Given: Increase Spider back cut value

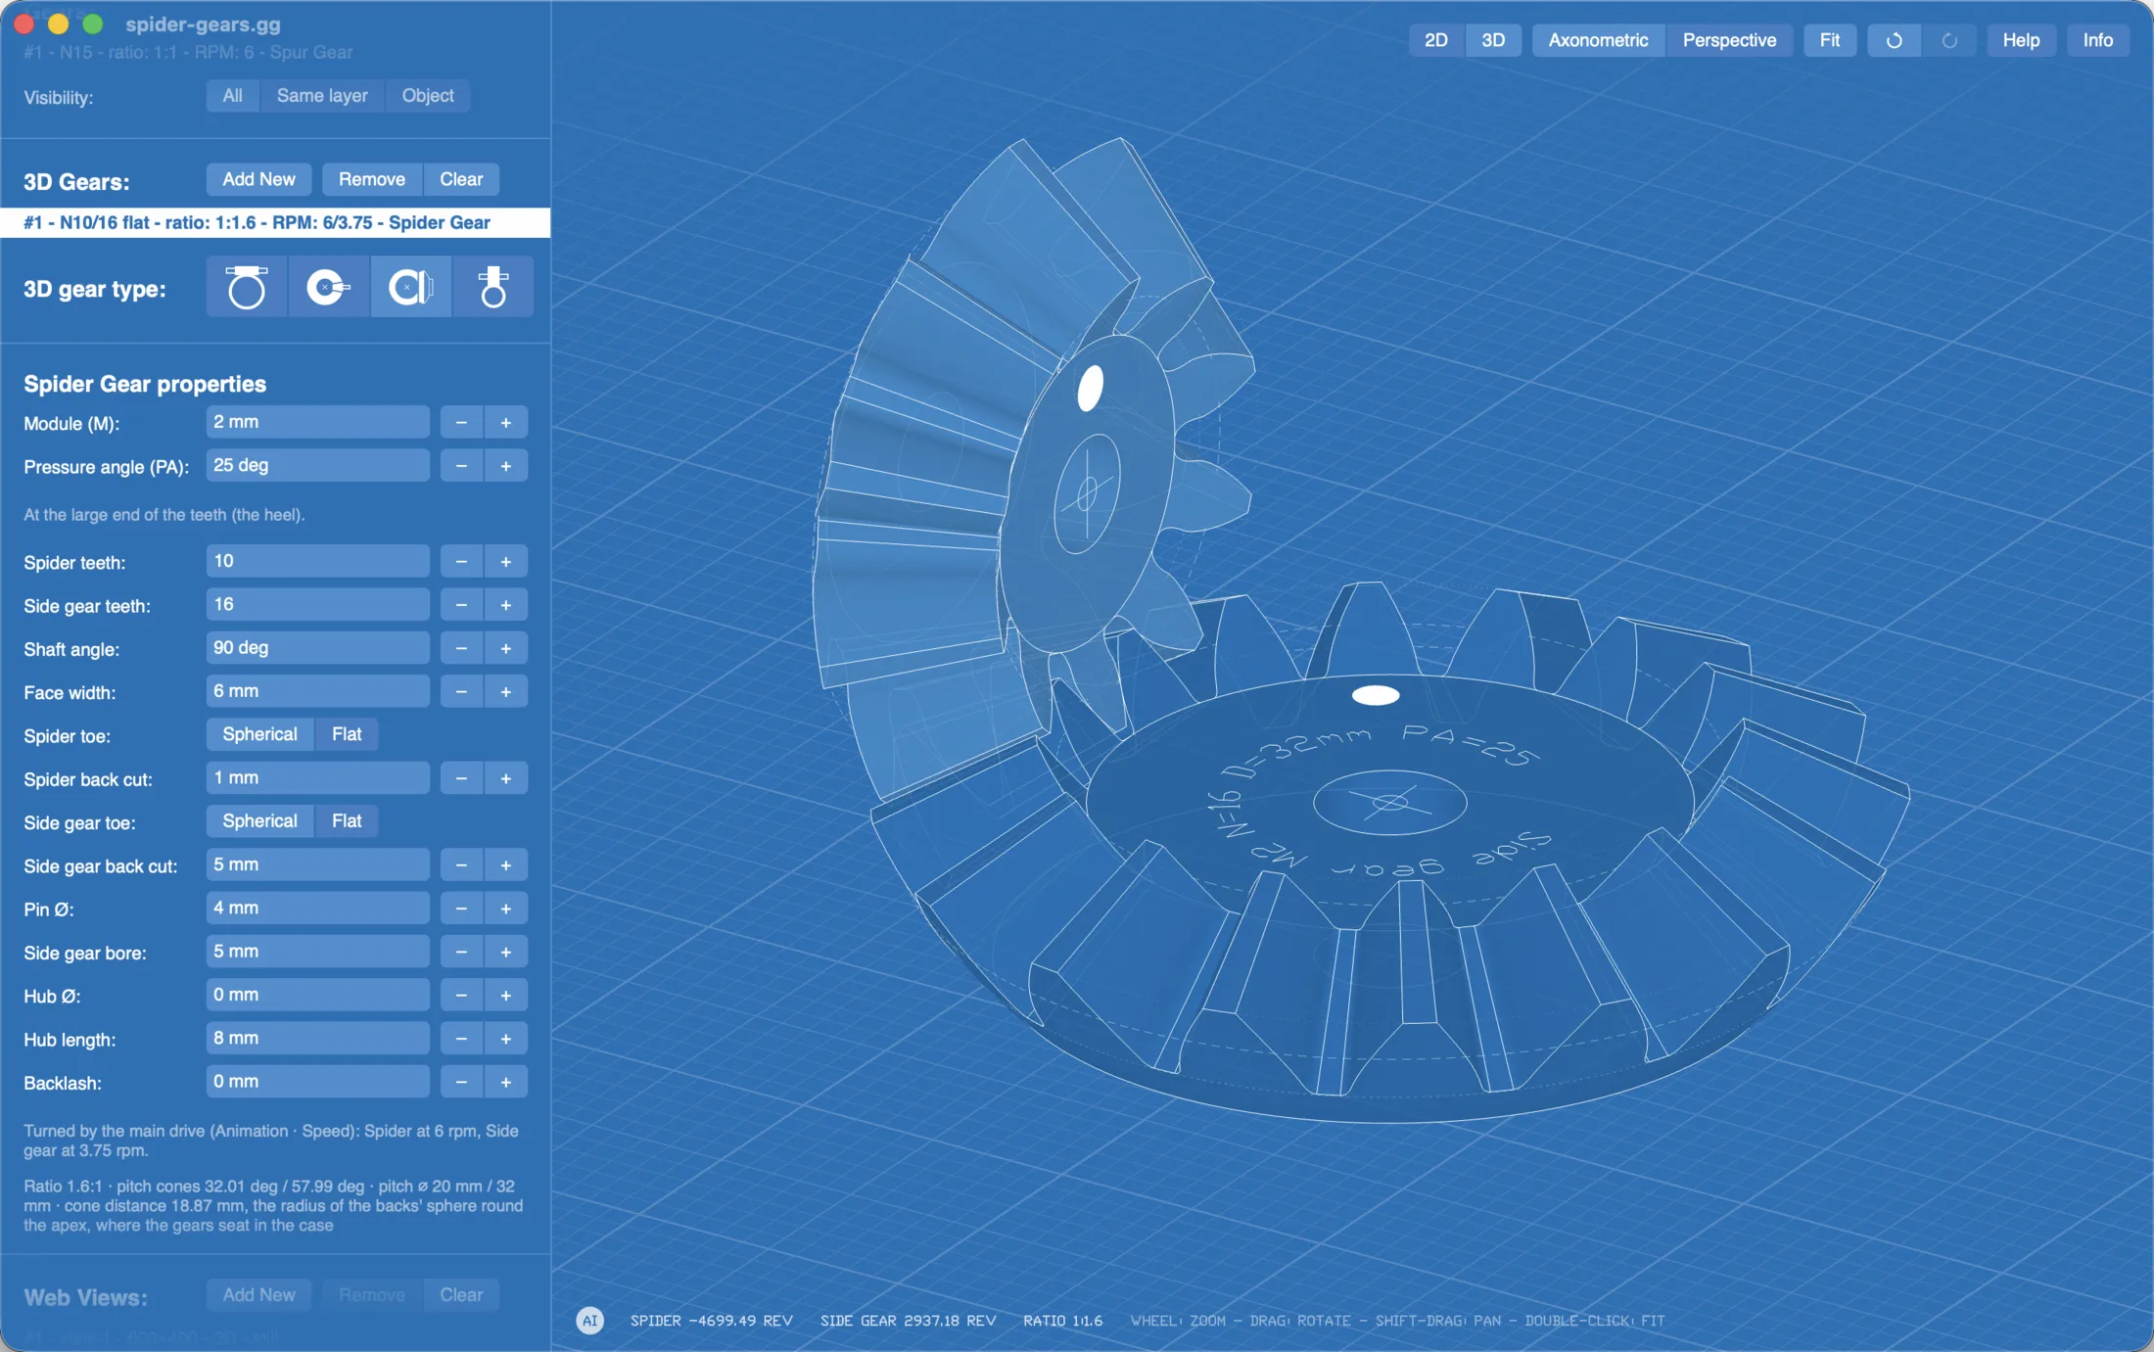Looking at the screenshot, I should pyautogui.click(x=506, y=779).
